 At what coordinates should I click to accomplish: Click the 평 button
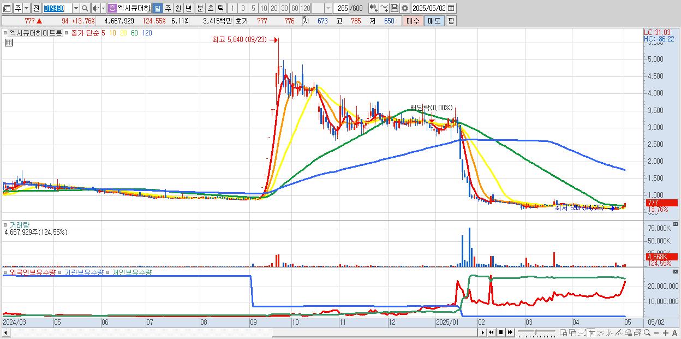[x=451, y=21]
